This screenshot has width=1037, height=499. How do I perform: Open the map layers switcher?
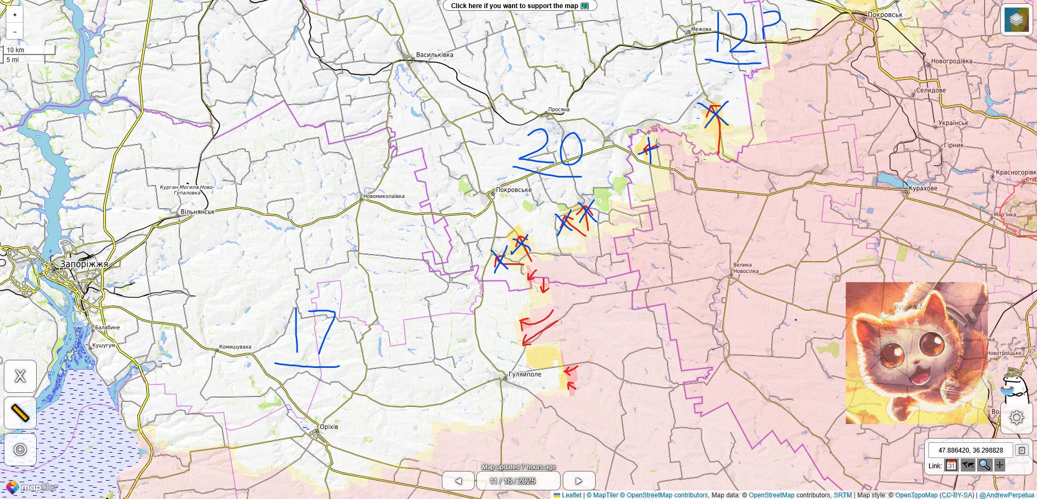(1016, 20)
